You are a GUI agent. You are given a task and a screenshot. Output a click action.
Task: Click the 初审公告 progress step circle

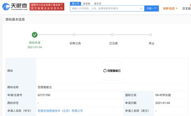(74, 35)
